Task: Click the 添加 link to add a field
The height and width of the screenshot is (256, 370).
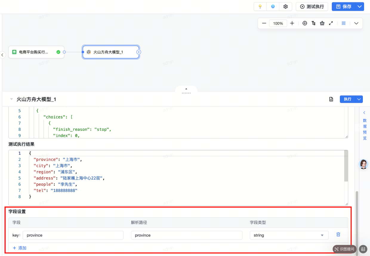Action: coord(20,248)
